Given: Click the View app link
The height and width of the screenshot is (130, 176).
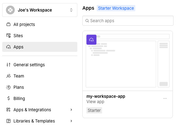Looking at the screenshot, I should pos(95,102).
